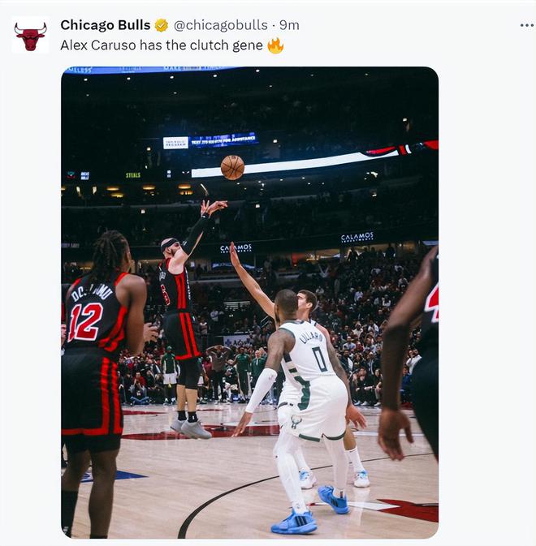Click the shooter's raised hands
The width and height of the screenshot is (536, 546).
[x=213, y=207]
